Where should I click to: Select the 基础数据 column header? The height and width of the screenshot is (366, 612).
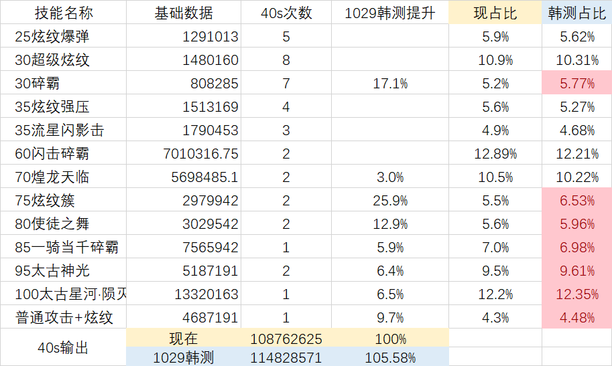[x=184, y=13]
